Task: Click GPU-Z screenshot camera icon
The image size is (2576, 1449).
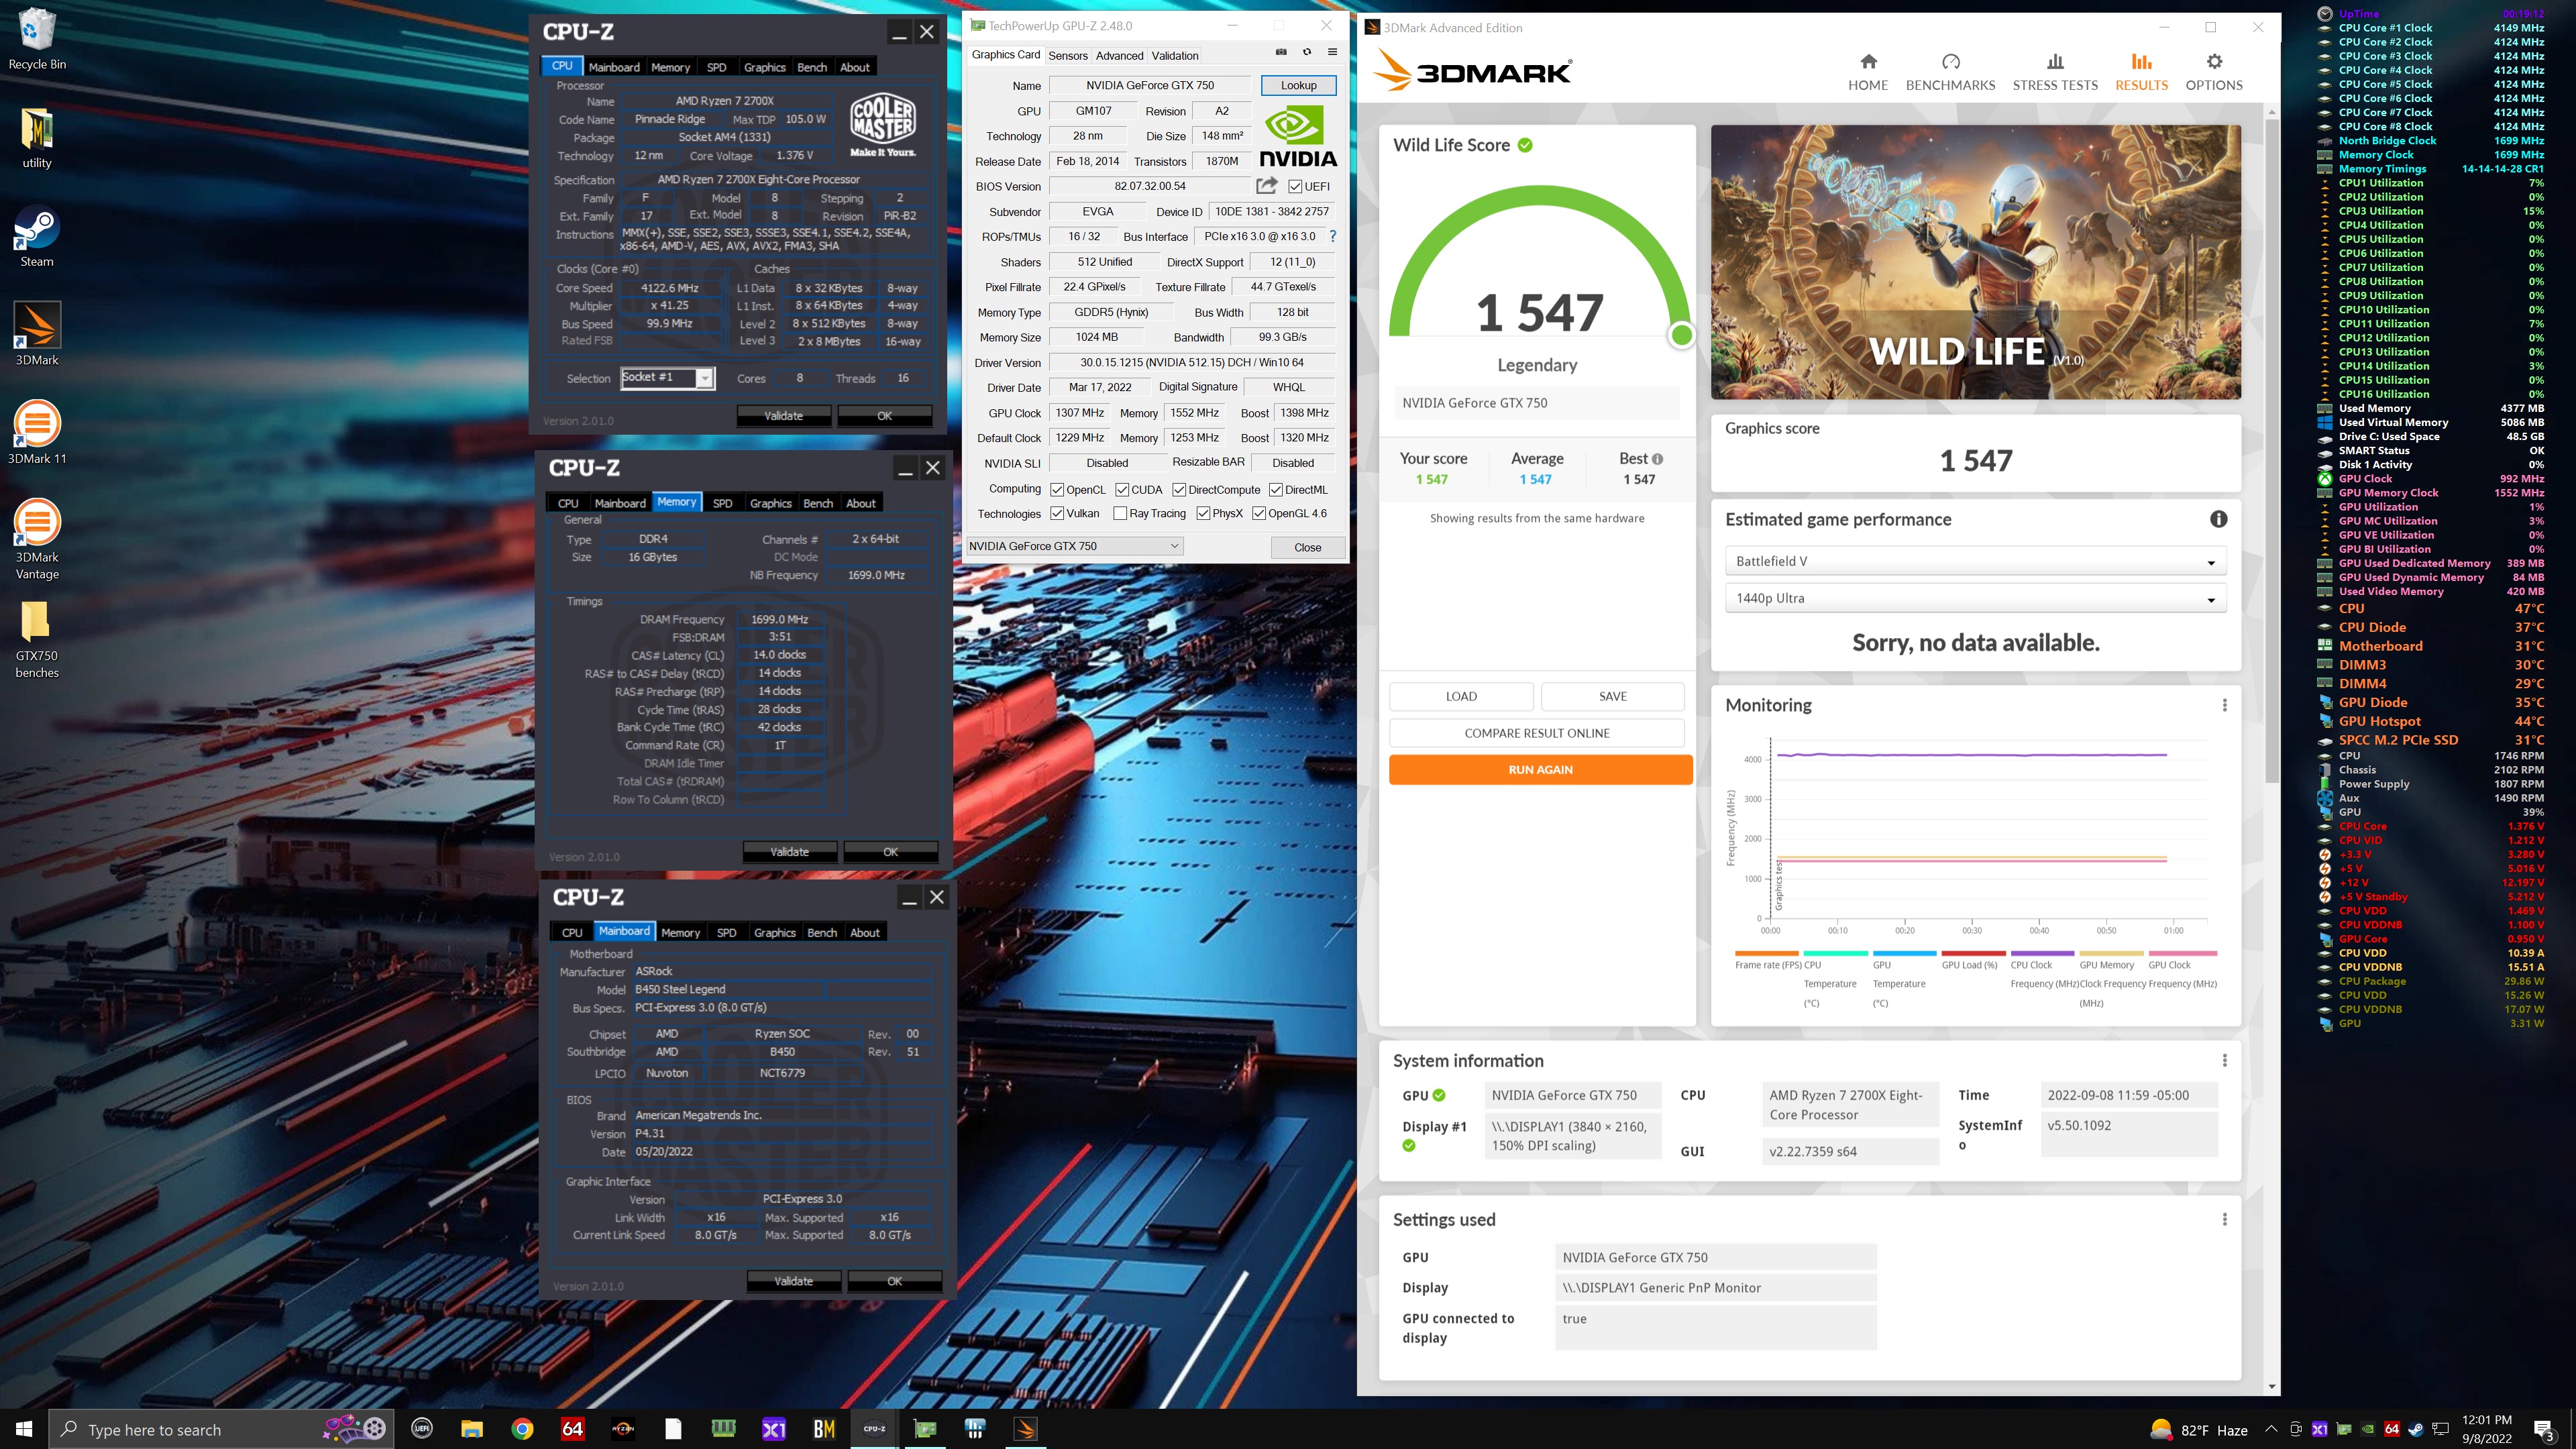Action: [x=1281, y=52]
